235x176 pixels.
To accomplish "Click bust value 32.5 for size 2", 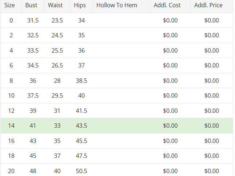I will (33, 36).
